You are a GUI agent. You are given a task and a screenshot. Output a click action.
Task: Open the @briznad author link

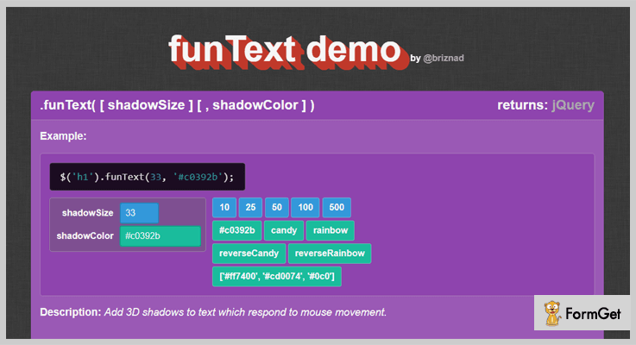(x=444, y=59)
